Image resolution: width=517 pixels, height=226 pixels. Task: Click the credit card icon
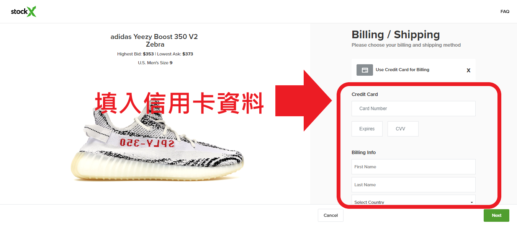click(365, 70)
